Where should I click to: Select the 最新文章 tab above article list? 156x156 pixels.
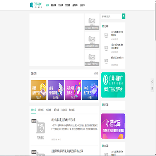[33, 110]
